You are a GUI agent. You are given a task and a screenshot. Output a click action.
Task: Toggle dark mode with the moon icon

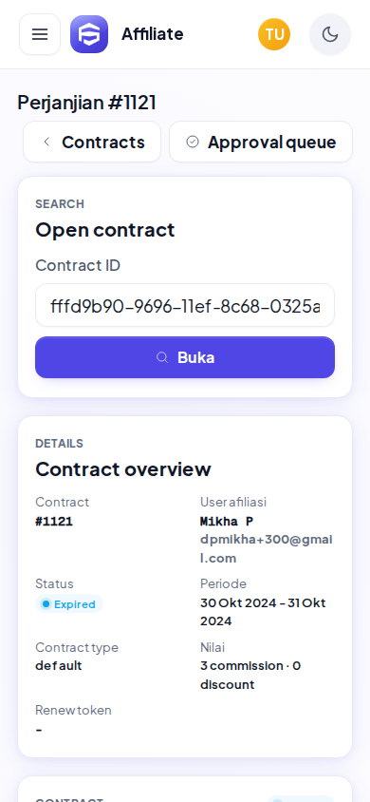point(330,34)
